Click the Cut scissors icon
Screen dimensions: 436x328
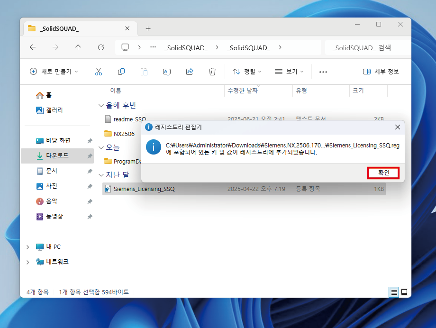(99, 72)
